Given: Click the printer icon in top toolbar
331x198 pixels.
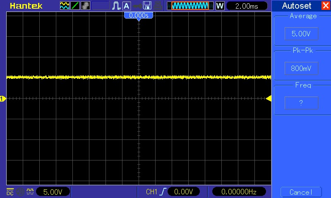Looking at the screenshot, I should 158,6.
